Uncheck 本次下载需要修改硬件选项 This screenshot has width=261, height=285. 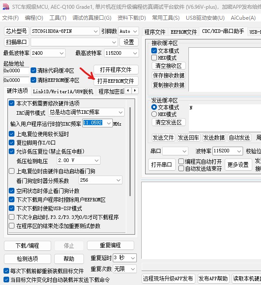[x=12, y=103]
